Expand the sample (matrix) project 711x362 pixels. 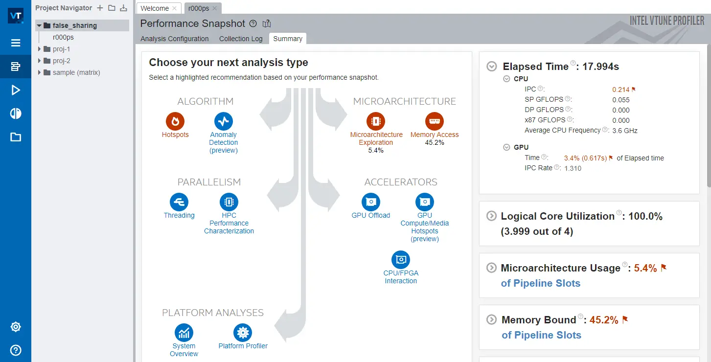tap(39, 72)
